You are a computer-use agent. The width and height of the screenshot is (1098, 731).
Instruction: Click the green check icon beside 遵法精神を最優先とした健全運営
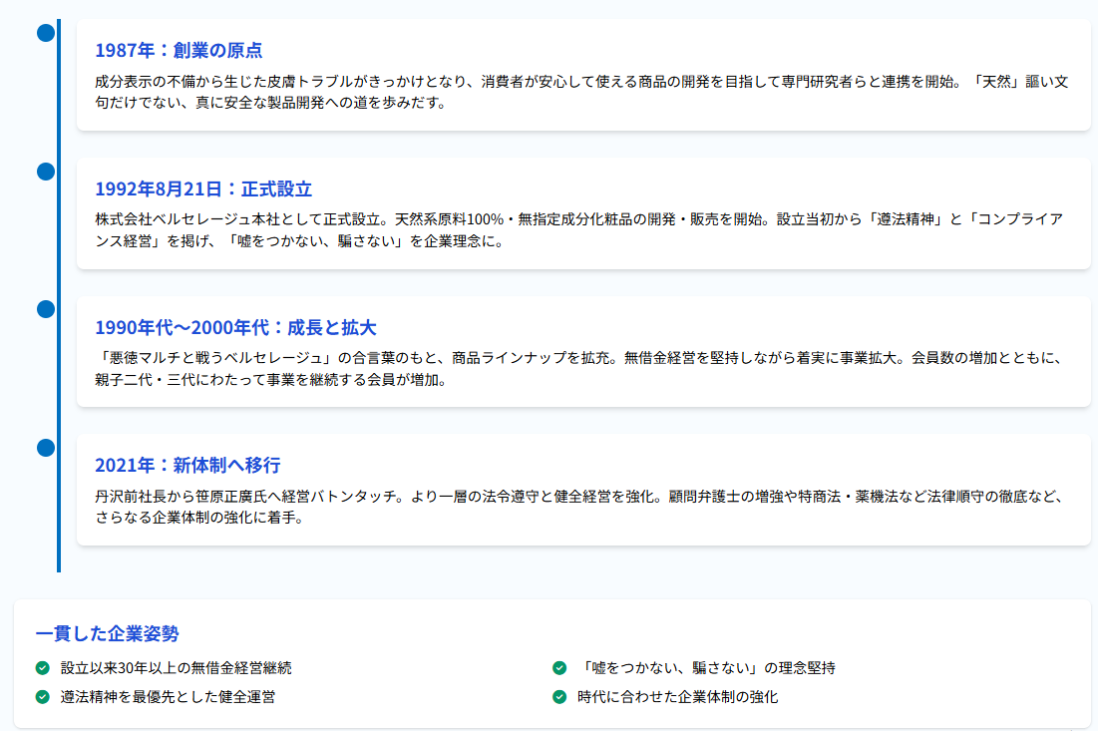(43, 697)
